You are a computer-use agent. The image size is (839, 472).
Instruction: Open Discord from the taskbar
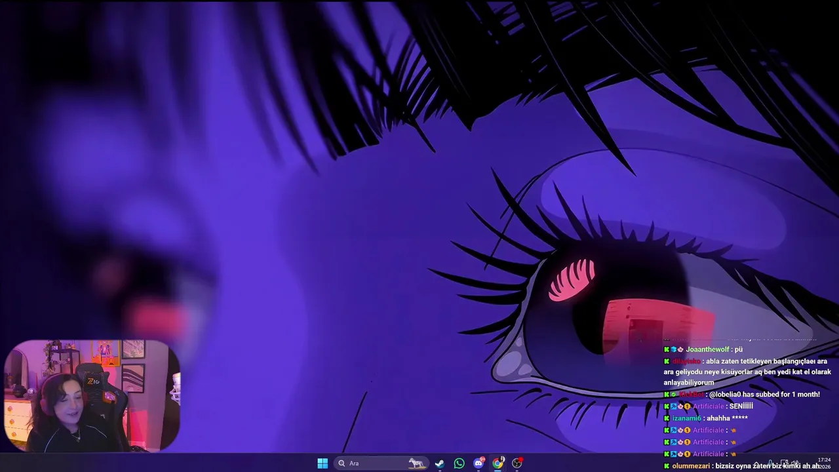coord(478,463)
